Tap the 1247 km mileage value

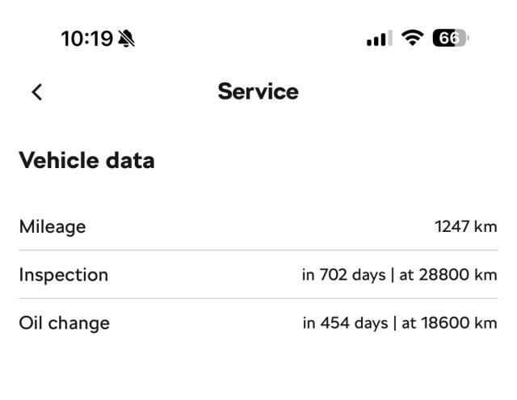coord(465,226)
